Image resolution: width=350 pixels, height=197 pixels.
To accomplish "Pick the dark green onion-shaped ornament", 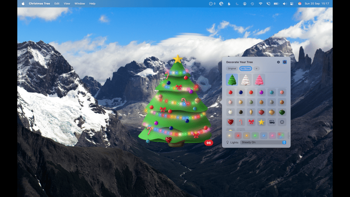I will point(282,112).
